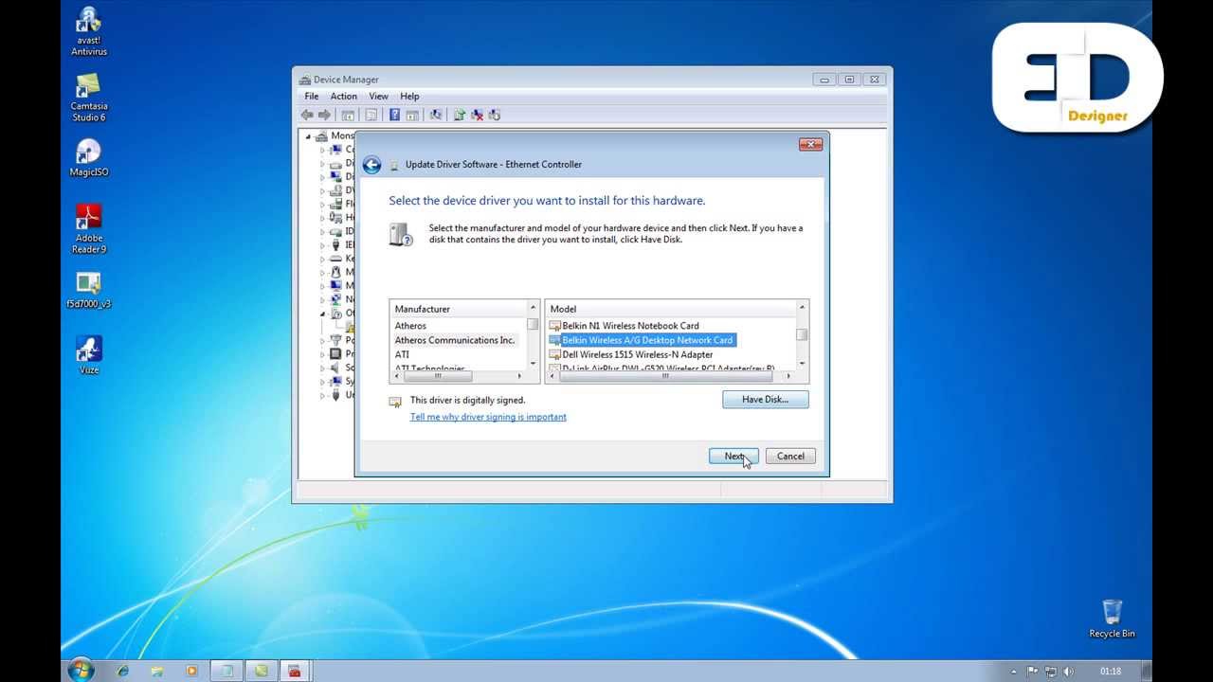Expand the 'DV' device tree node
Screen dimensions: 1213x682
[322, 190]
